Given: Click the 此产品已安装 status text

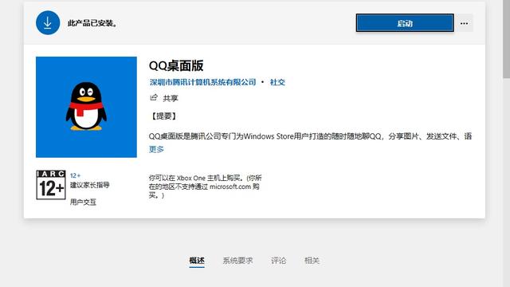Looking at the screenshot, I should tap(92, 23).
